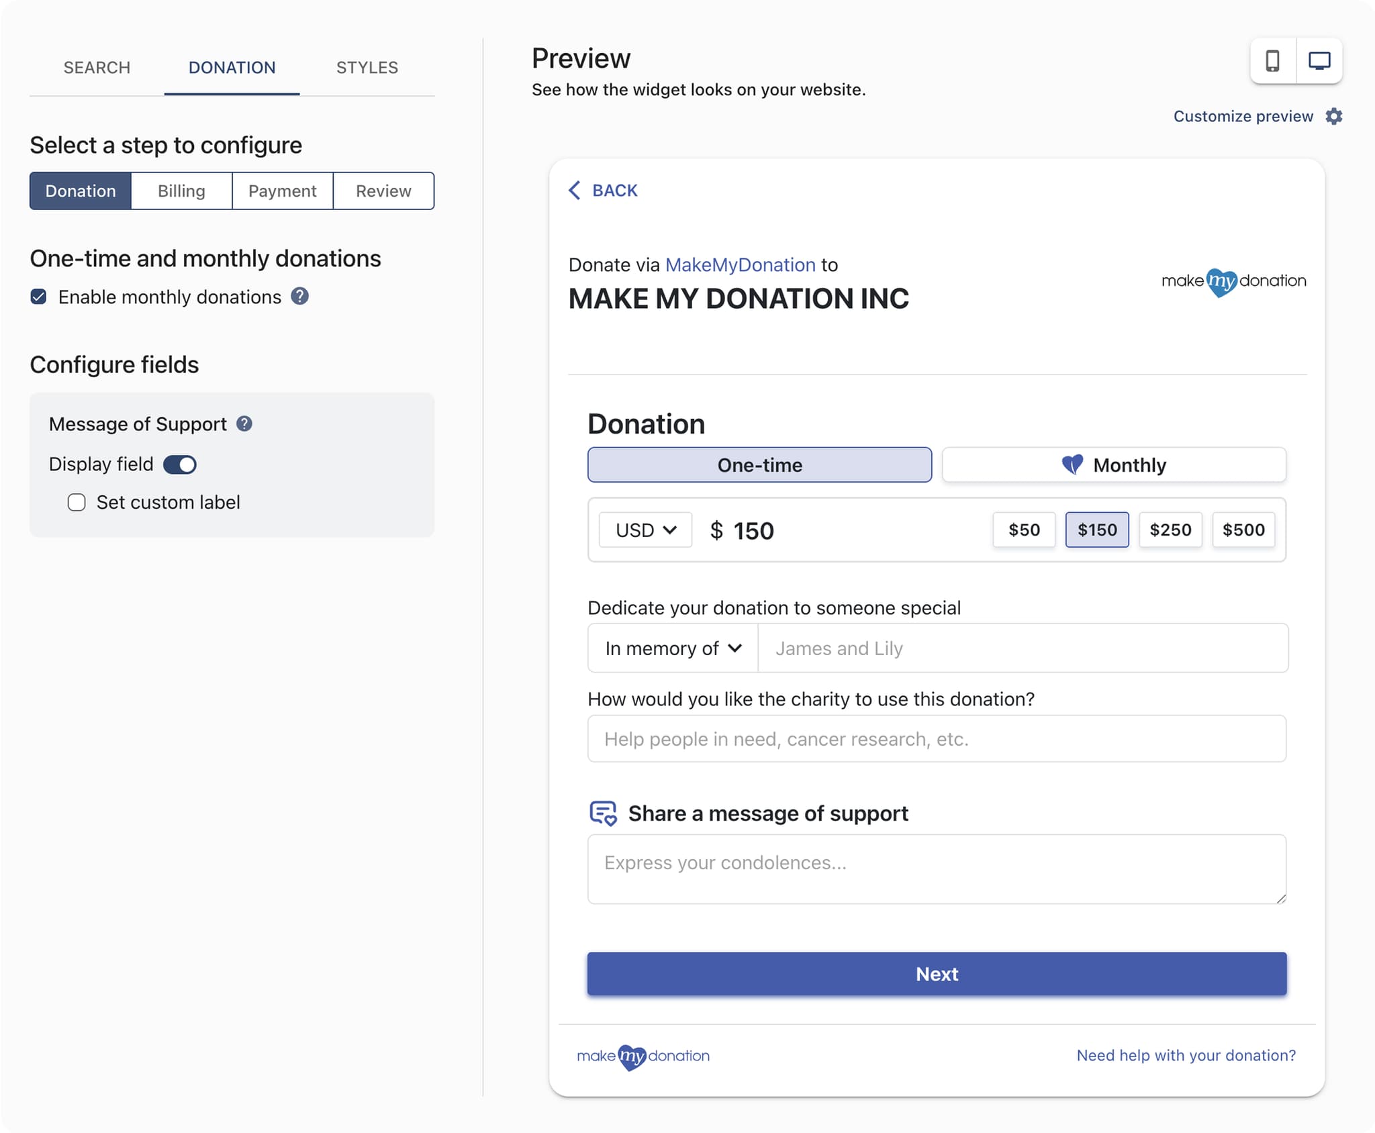The image size is (1375, 1133).
Task: Switch preview to mobile view
Action: 1273,61
